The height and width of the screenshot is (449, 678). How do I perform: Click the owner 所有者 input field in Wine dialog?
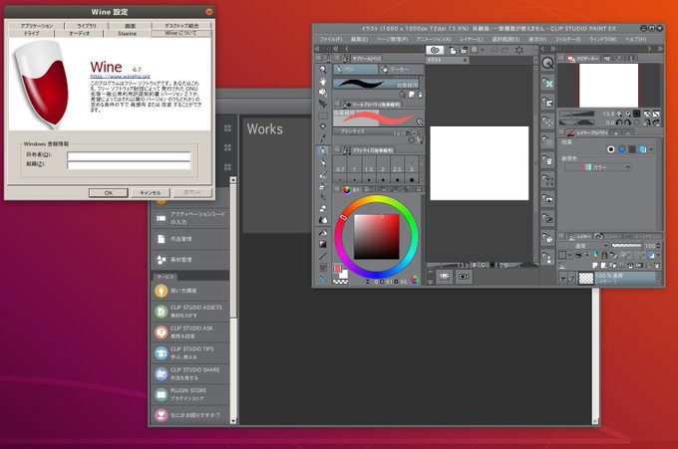129,155
